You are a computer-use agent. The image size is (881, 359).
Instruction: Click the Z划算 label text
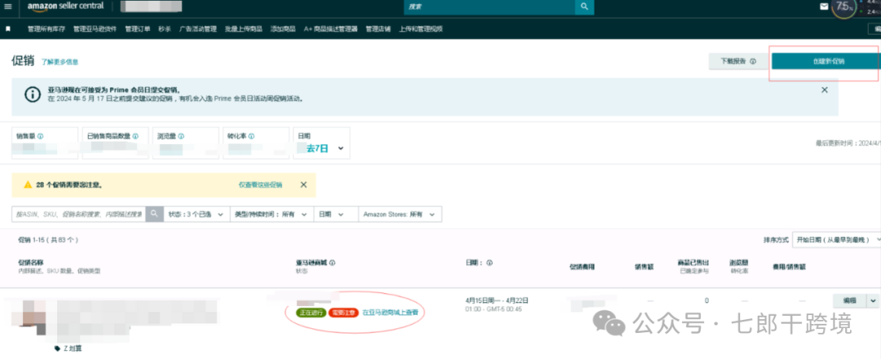73,348
